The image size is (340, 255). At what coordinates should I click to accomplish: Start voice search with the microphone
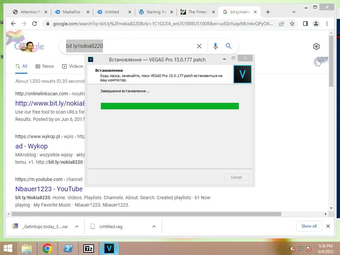[215, 46]
